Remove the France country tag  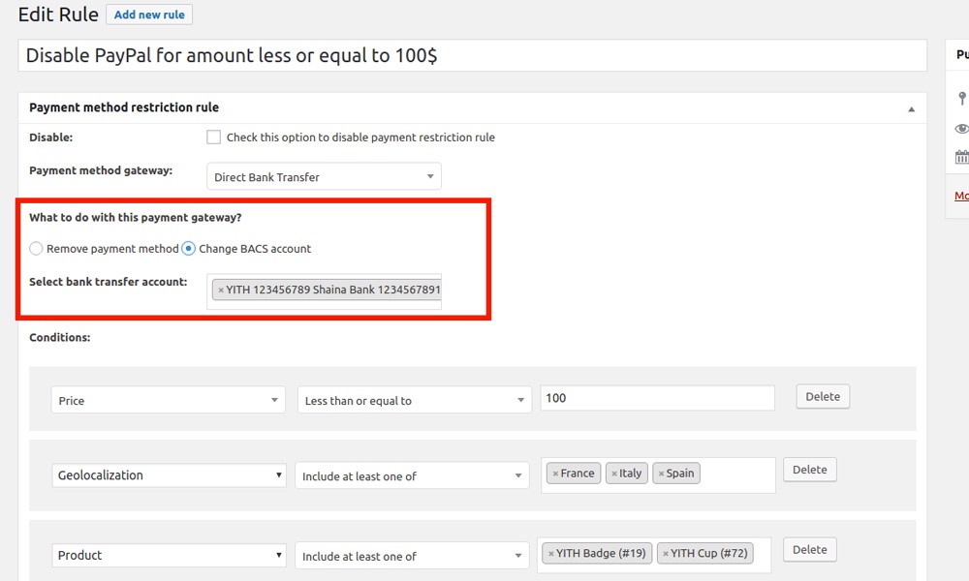click(554, 474)
